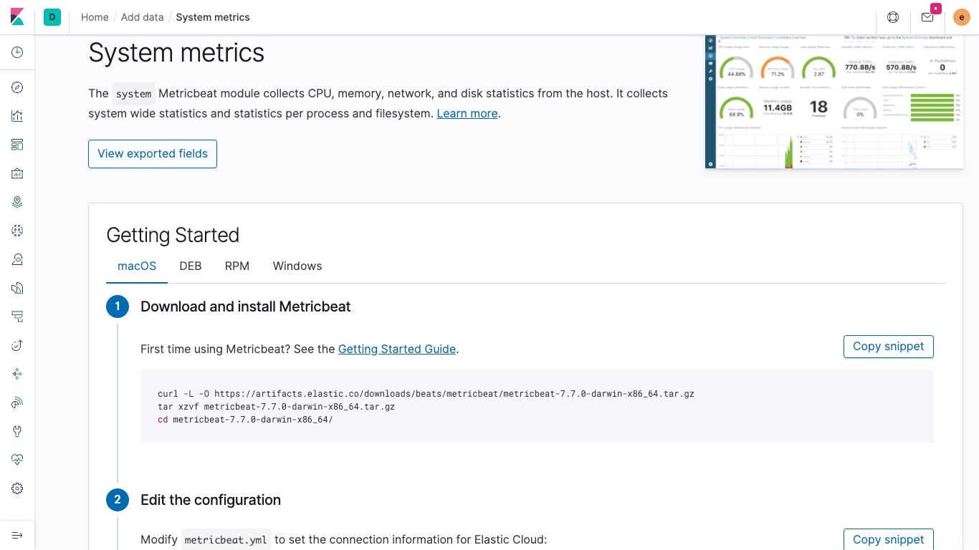Open Visualize from the sidebar
979x550 pixels.
click(17, 116)
